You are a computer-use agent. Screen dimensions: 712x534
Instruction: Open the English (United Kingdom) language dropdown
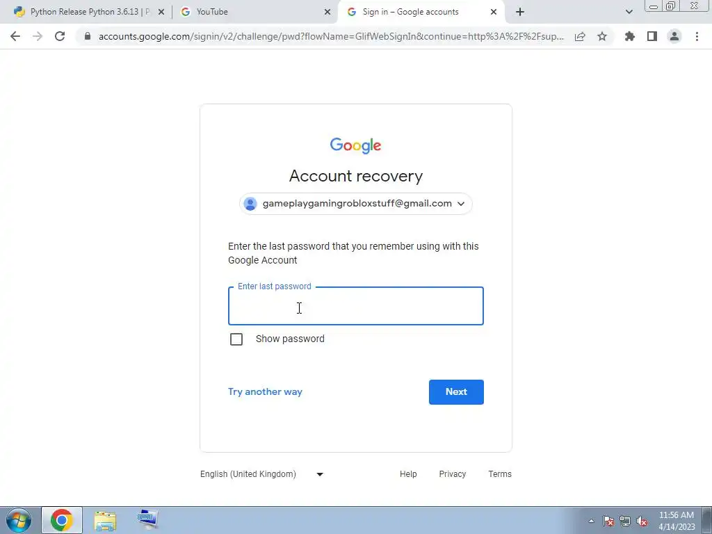tap(262, 474)
